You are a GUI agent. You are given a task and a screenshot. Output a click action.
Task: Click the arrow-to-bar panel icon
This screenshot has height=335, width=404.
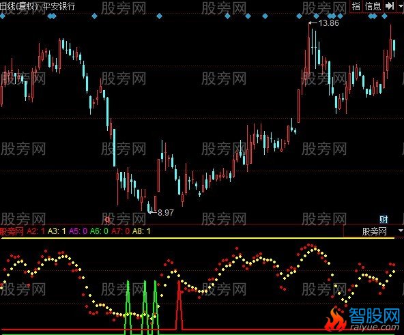pyautogui.click(x=390, y=6)
